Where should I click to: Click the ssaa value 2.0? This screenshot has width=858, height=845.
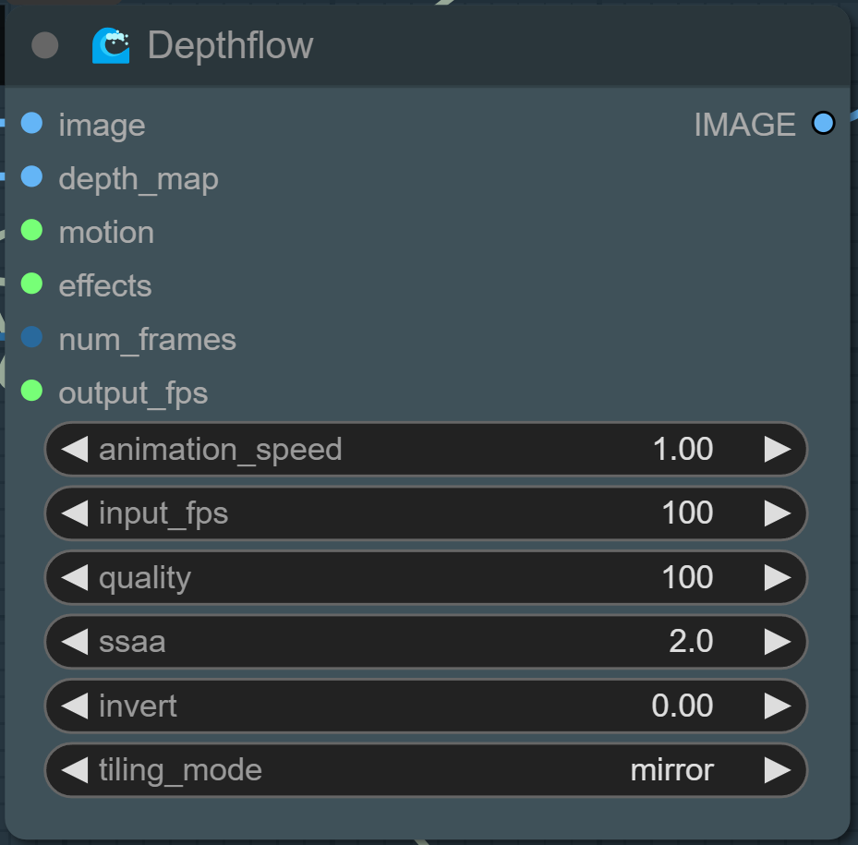tap(691, 642)
